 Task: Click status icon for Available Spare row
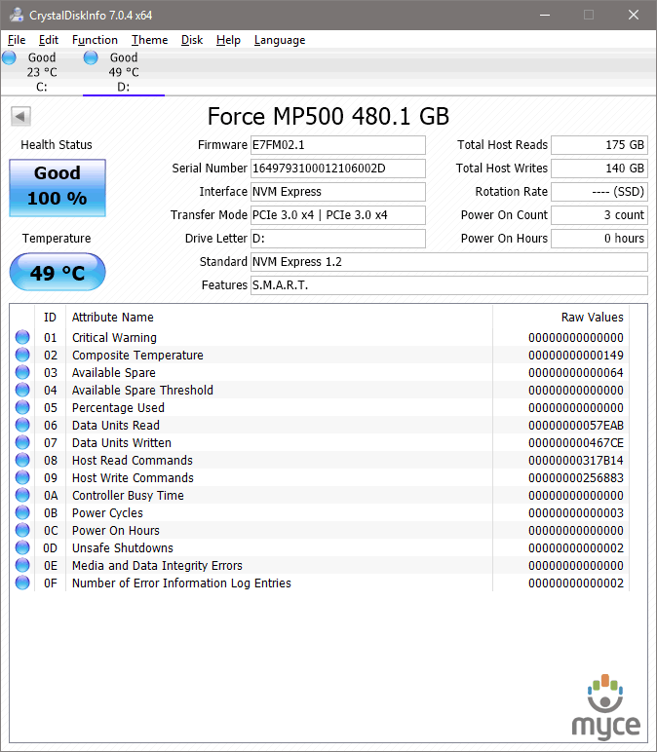tap(22, 372)
